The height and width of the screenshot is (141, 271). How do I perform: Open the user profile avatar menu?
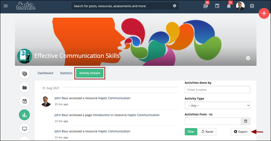(x=240, y=6)
